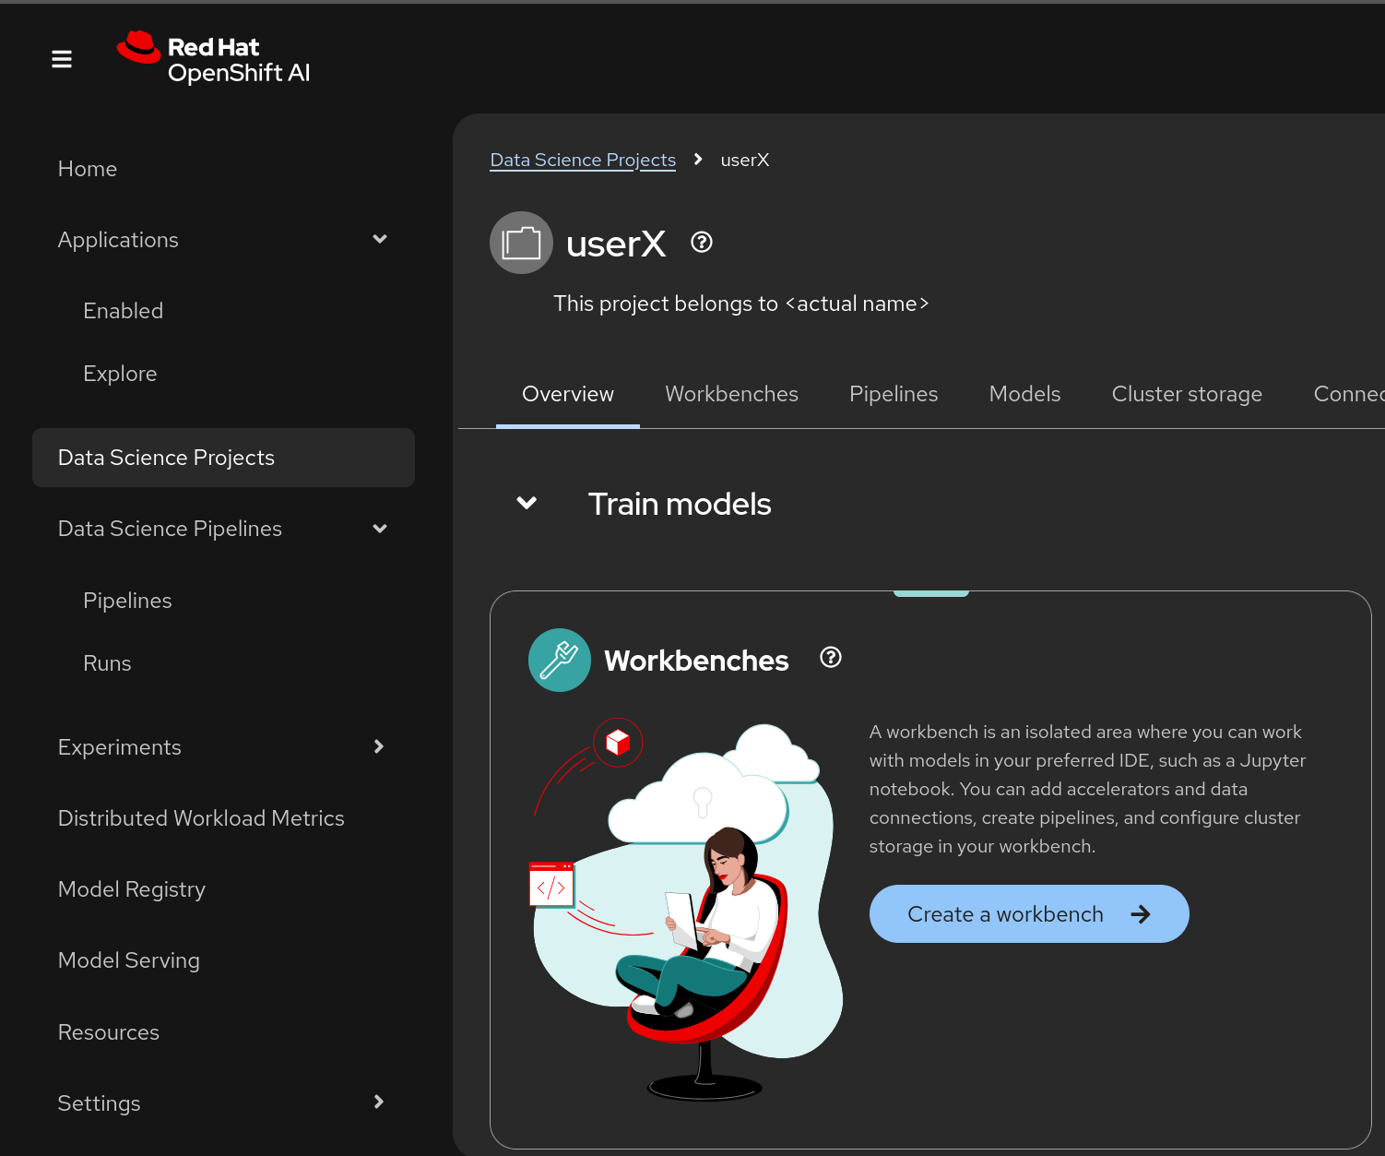Open Model Registry page
This screenshot has width=1385, height=1156.
click(223, 889)
